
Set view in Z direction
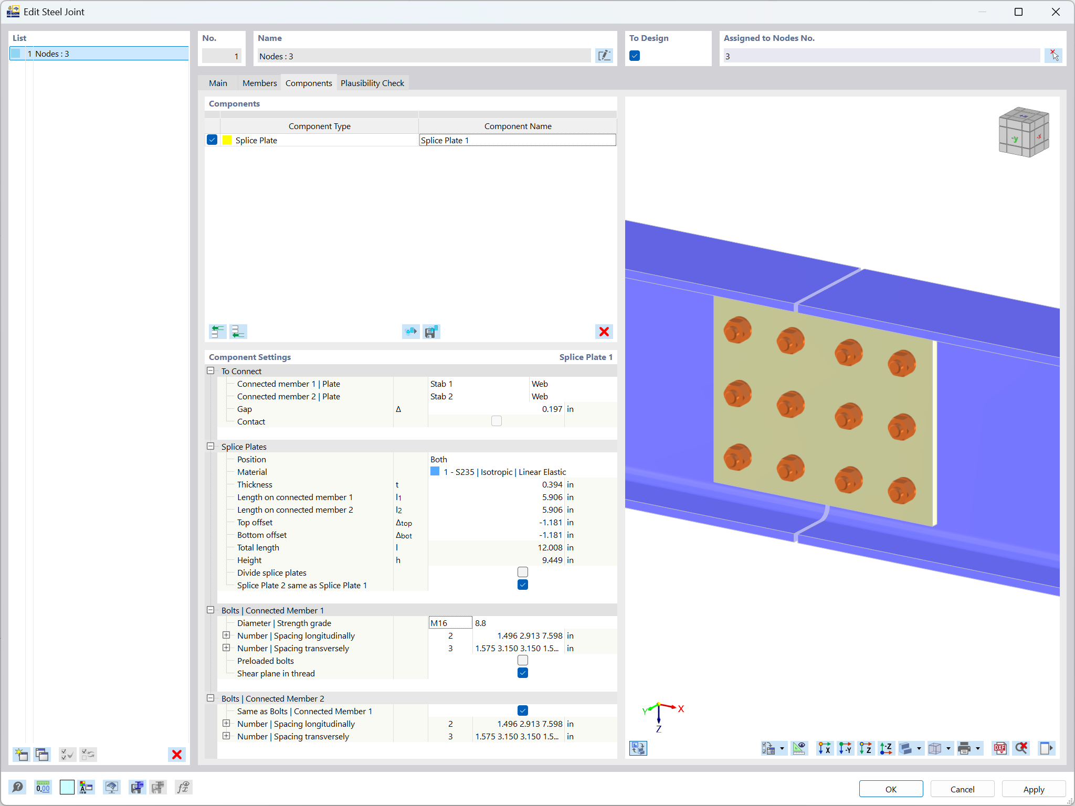pos(866,748)
